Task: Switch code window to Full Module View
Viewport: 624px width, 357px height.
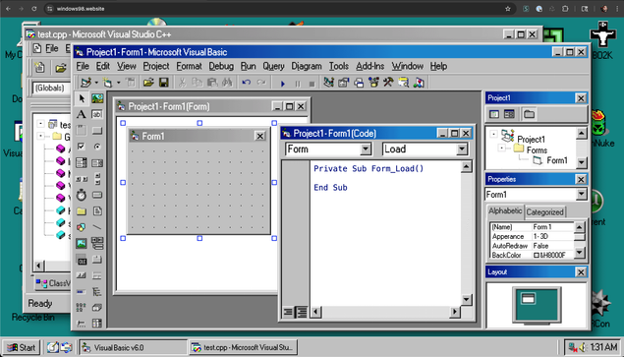Action: (302, 313)
